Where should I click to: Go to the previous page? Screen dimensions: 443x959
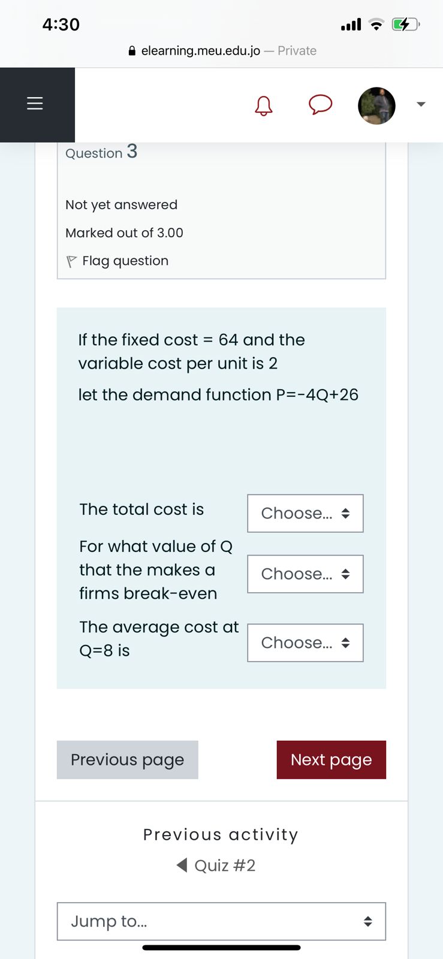click(127, 759)
